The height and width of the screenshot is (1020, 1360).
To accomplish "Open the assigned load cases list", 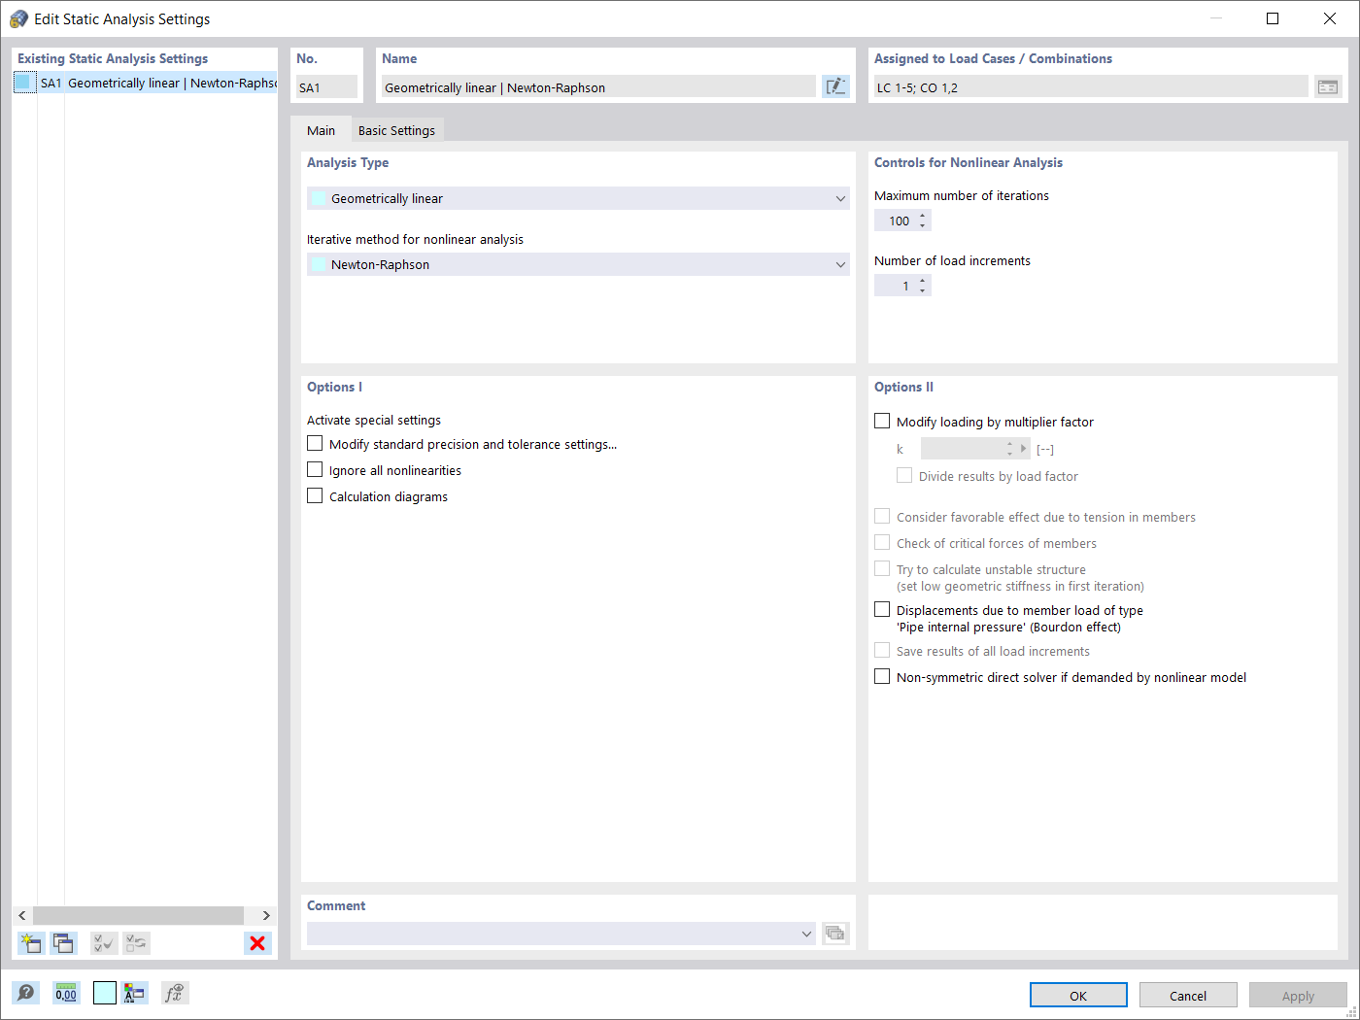I will (x=1328, y=86).
